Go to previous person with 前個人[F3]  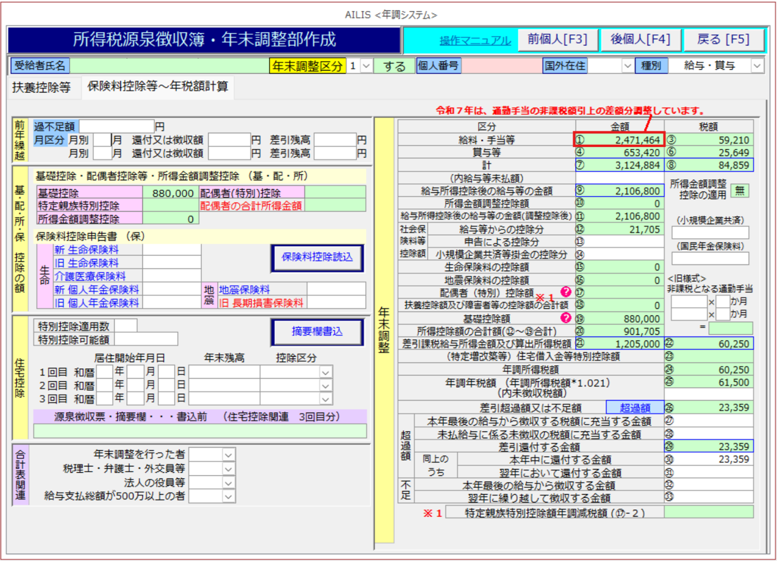557,40
